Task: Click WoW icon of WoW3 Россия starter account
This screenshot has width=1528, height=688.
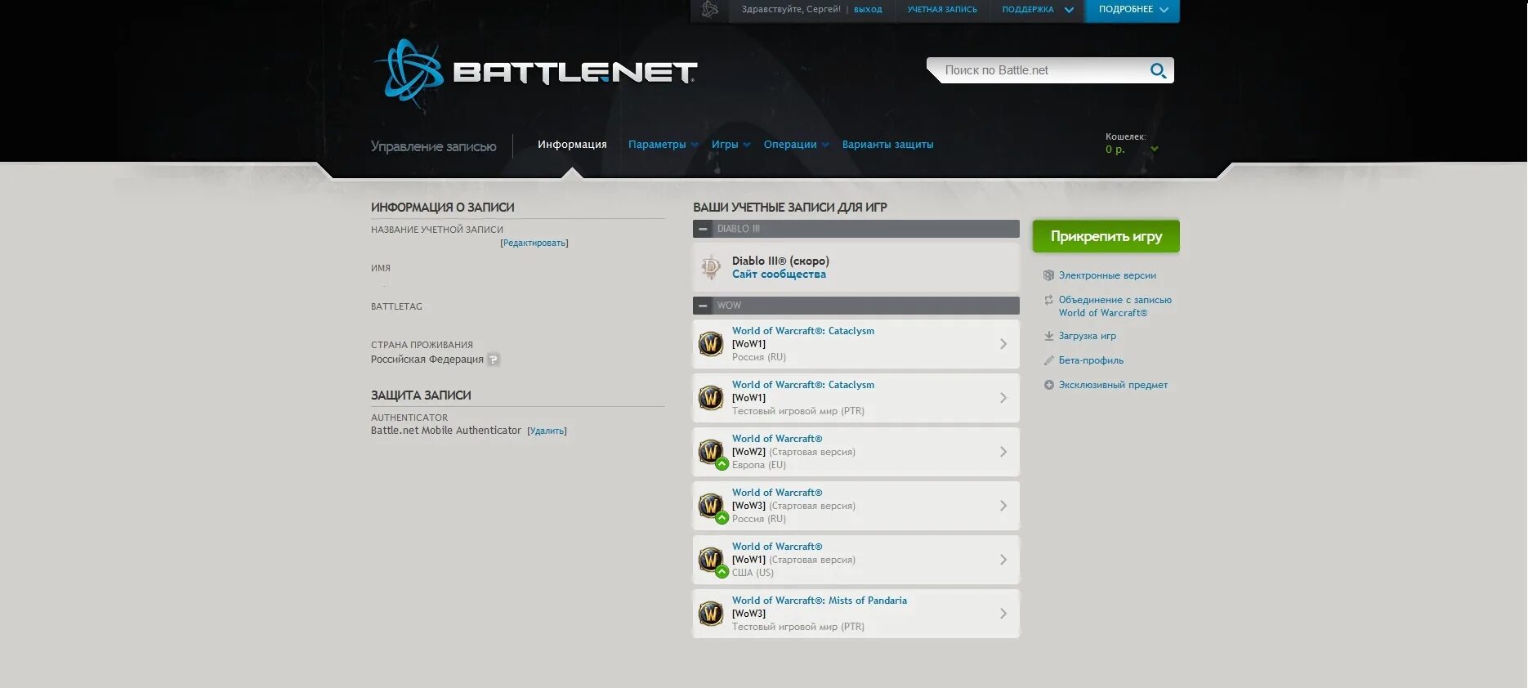Action: click(711, 505)
